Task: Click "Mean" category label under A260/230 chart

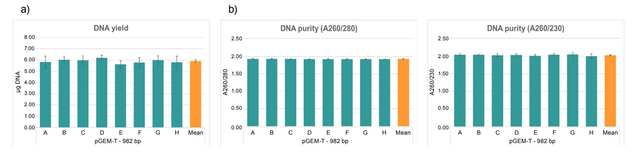Action: (610, 133)
